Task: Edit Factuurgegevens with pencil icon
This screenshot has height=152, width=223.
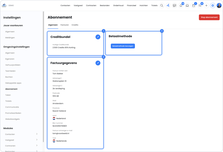Action: coord(98,63)
